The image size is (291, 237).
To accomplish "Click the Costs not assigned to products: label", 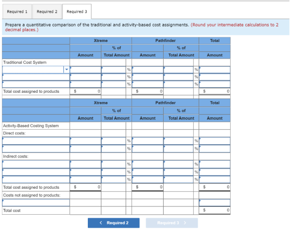I will tap(32, 195).
